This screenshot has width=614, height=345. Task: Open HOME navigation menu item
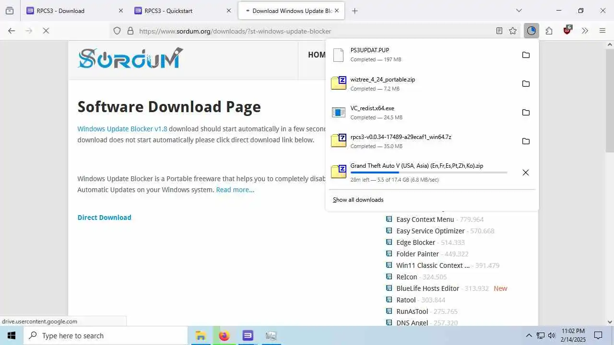click(x=317, y=55)
